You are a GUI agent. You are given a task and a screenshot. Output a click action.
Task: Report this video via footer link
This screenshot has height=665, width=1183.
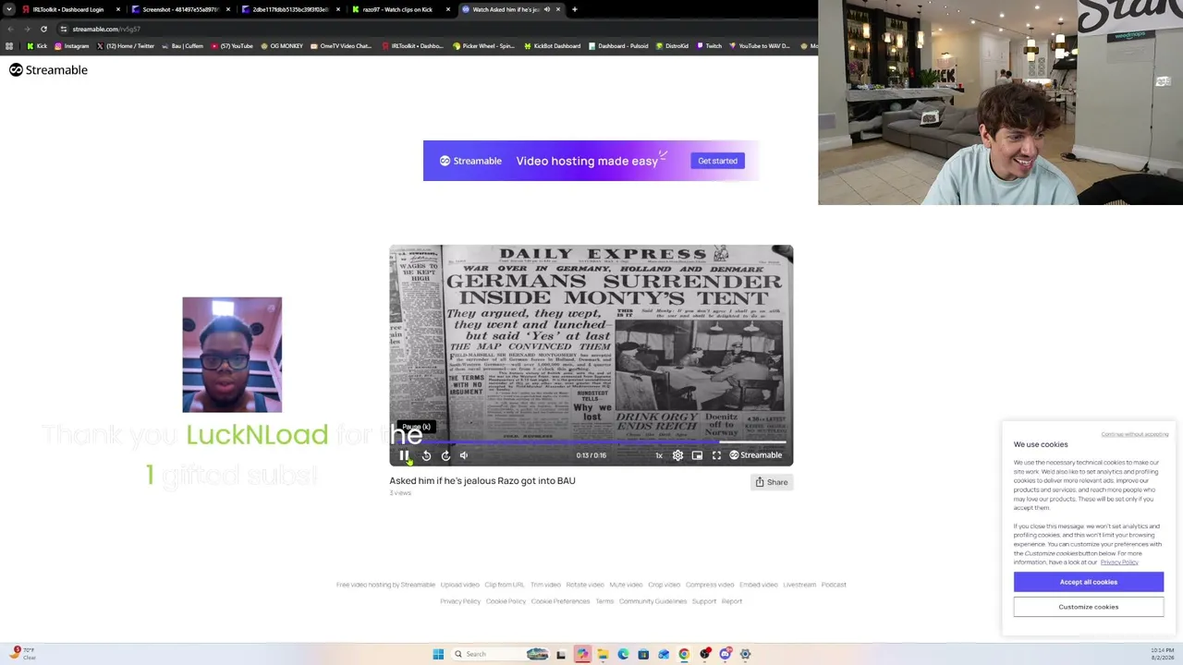click(732, 601)
